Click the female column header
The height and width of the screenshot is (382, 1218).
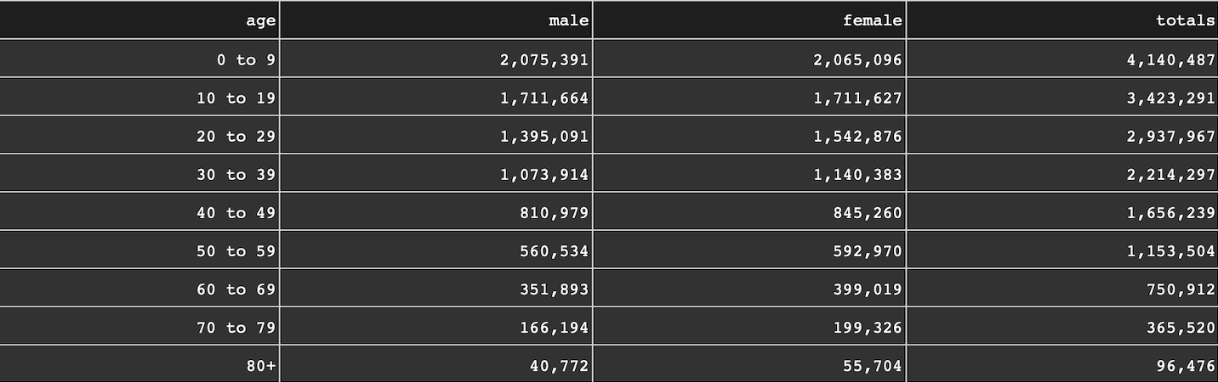tap(872, 21)
